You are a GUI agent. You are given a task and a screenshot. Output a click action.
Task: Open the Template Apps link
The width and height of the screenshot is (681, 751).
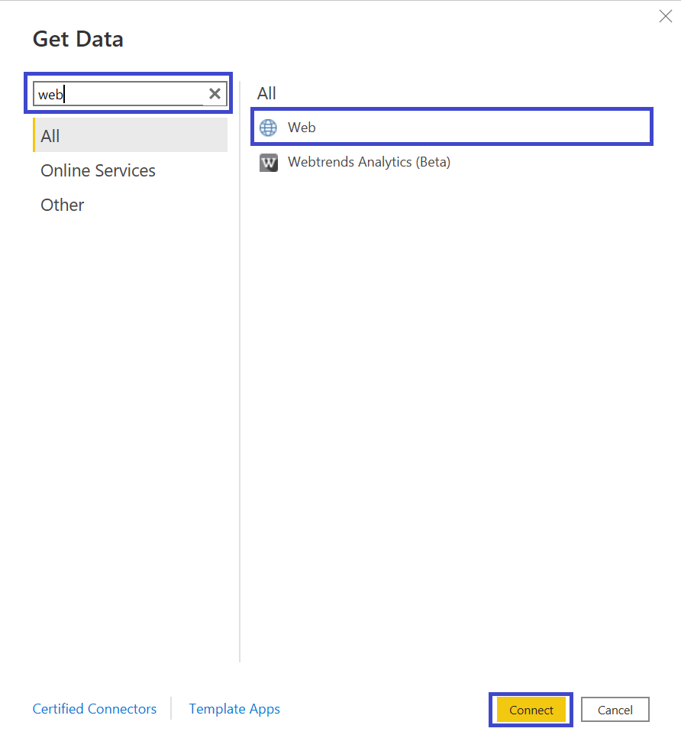point(234,708)
